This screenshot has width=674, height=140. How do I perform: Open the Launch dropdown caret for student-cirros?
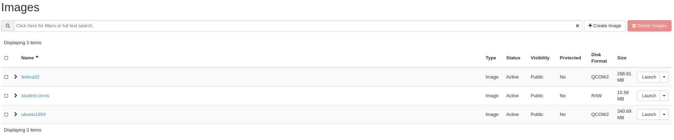point(664,96)
